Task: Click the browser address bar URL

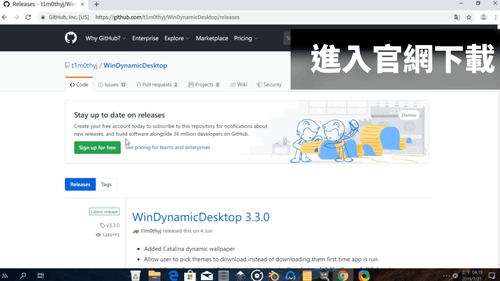Action: tap(167, 17)
